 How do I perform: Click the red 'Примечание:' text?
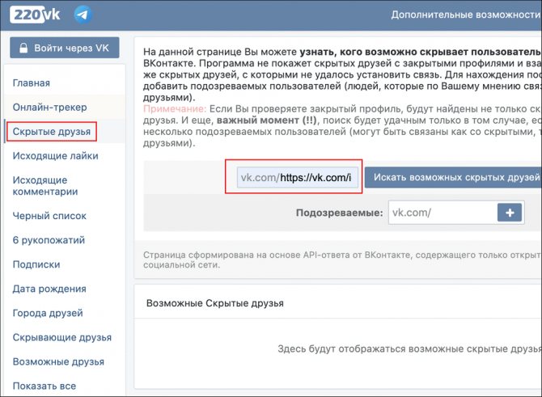175,109
